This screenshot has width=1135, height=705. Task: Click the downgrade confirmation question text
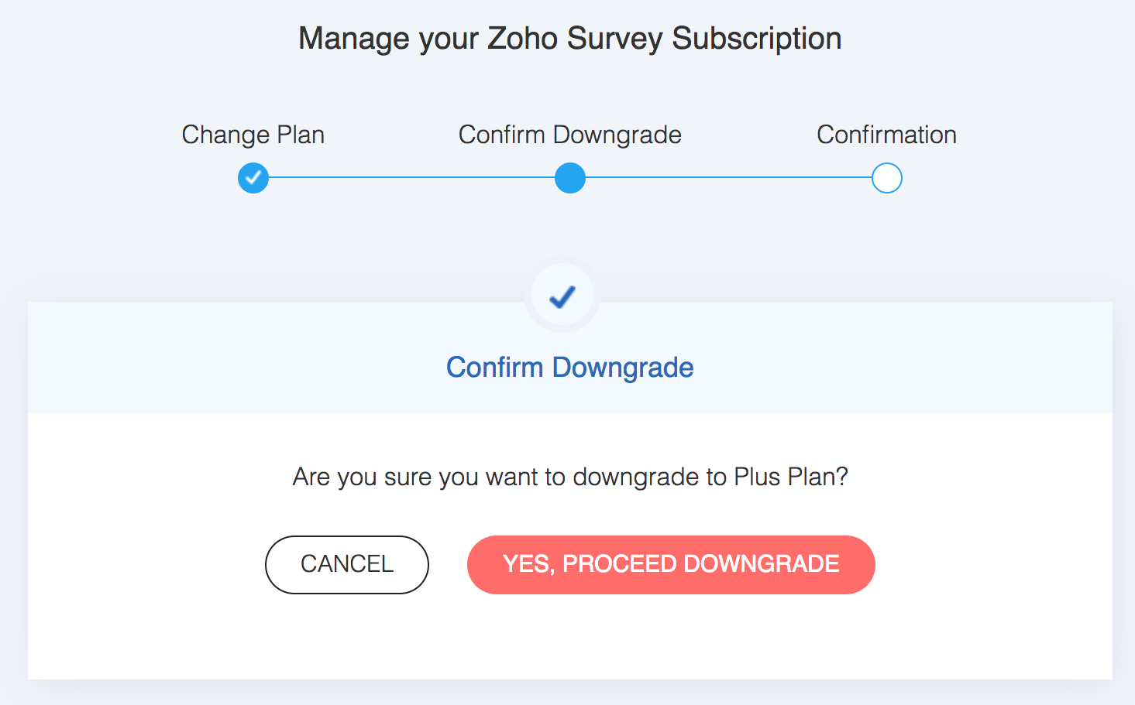point(570,477)
